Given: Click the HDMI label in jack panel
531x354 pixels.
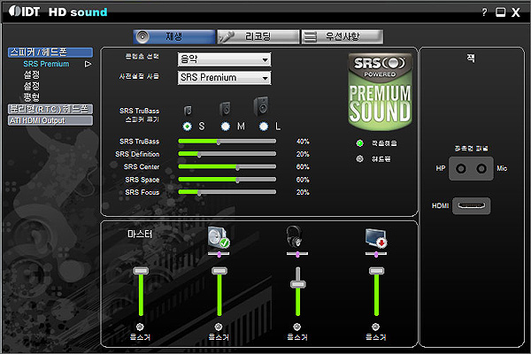Looking at the screenshot, I should [440, 205].
